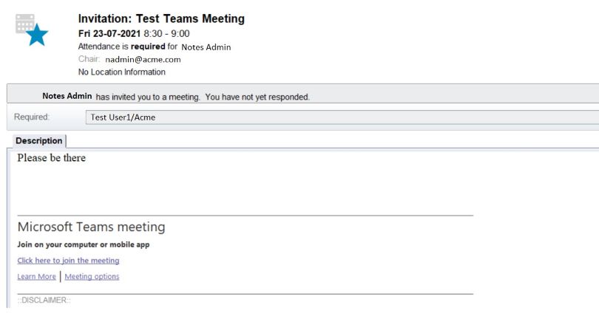This screenshot has height=313, width=599.
Task: Click the "Required:" field label
Action: 32,117
